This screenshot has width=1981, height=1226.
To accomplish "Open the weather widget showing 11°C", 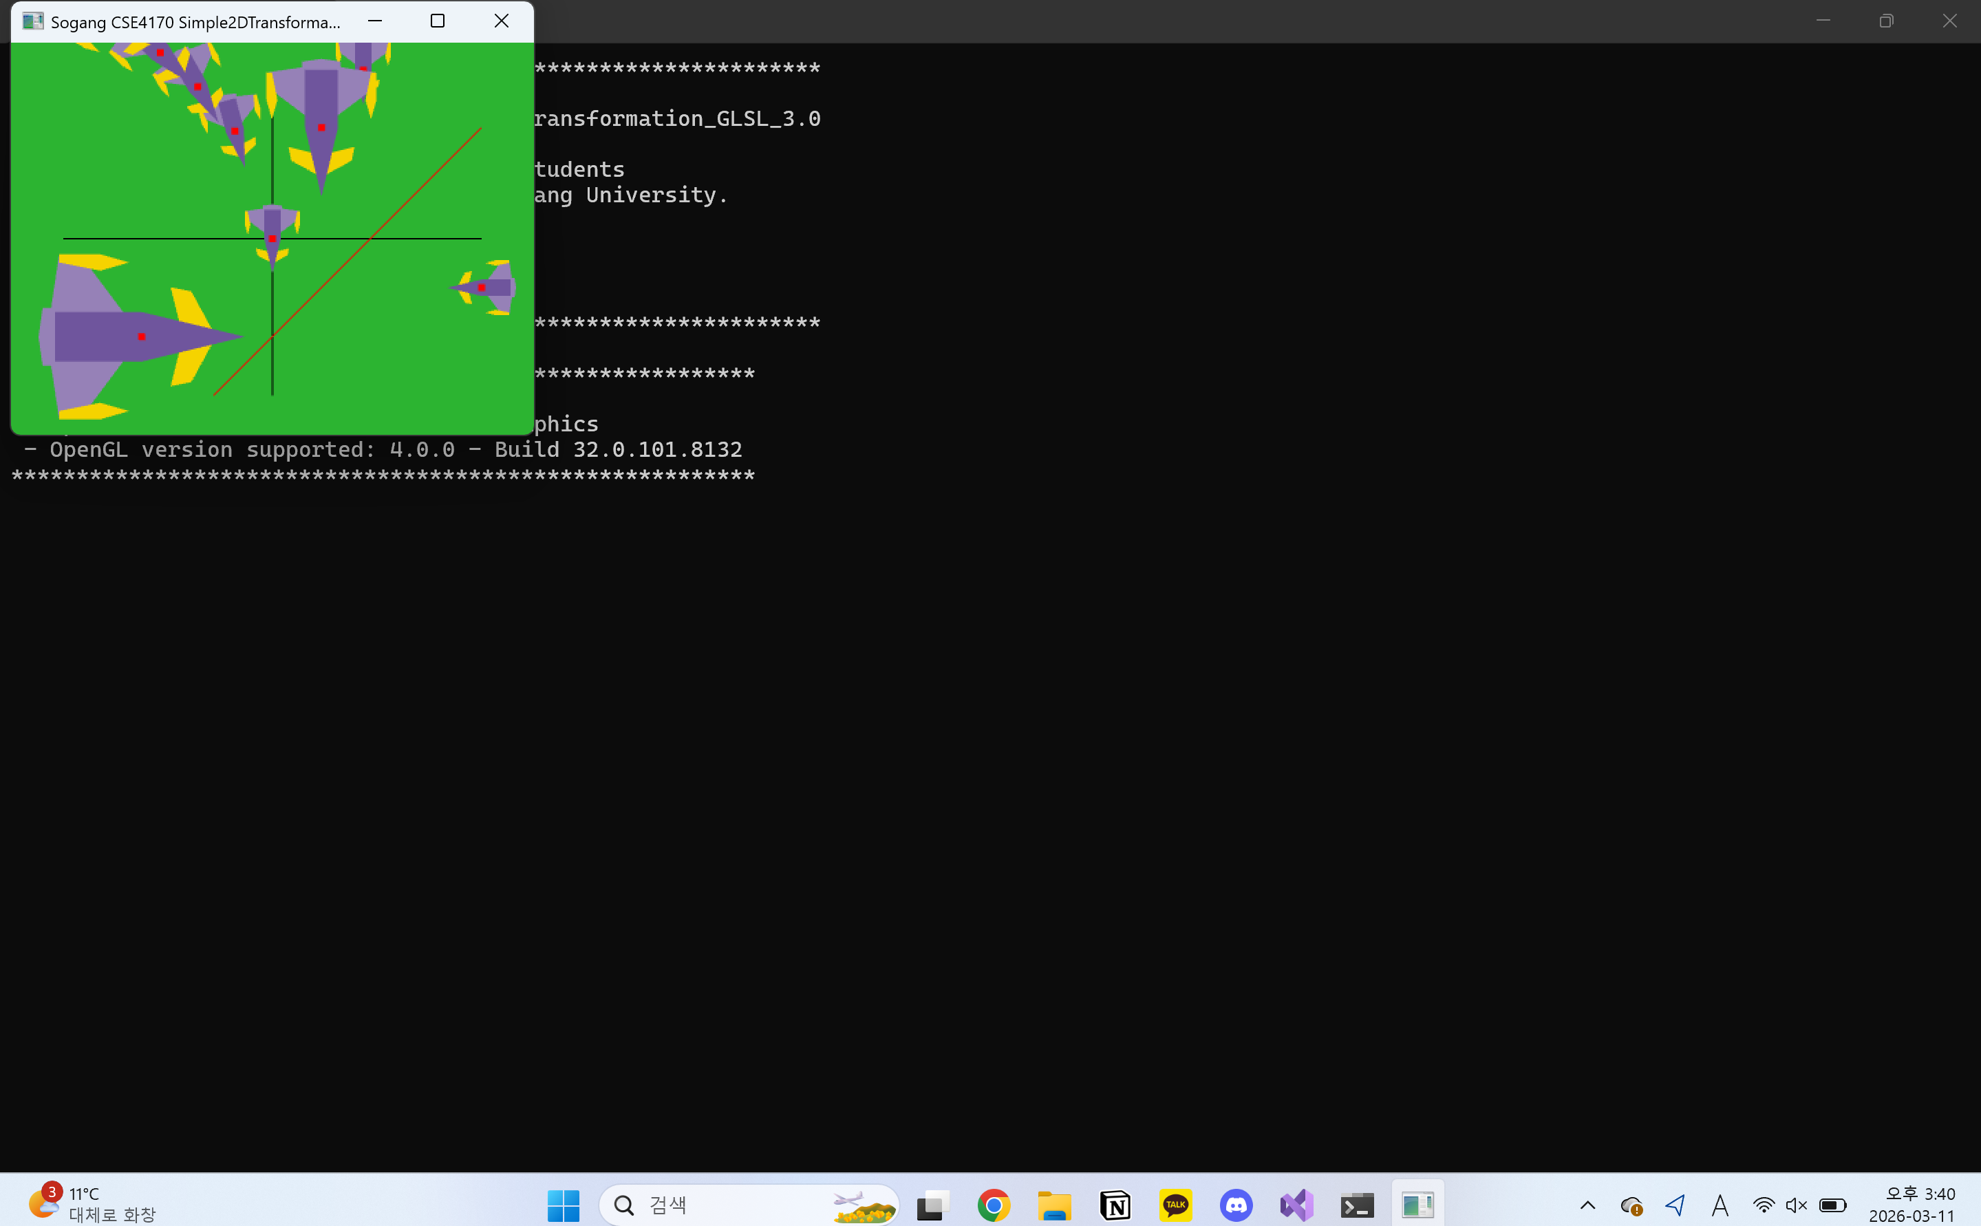I will point(91,1203).
